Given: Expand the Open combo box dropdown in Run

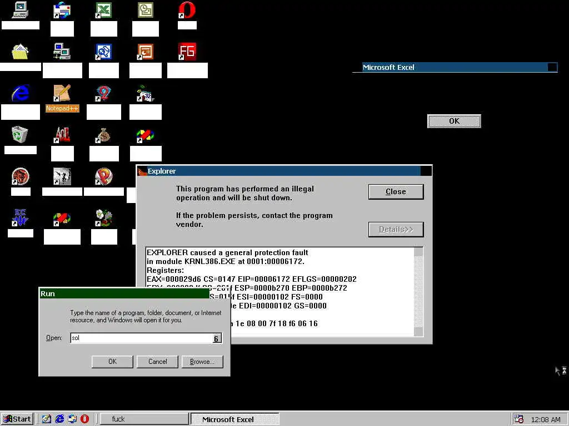Looking at the screenshot, I should [x=216, y=338].
